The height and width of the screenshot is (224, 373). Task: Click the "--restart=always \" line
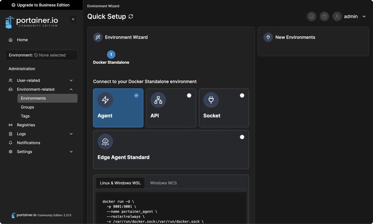126,216
